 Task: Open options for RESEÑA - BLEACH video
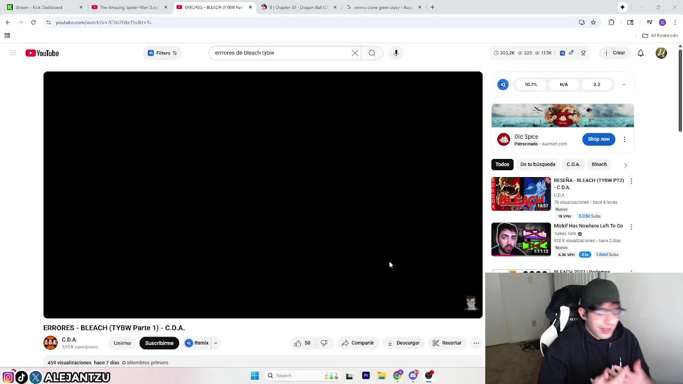coord(631,181)
